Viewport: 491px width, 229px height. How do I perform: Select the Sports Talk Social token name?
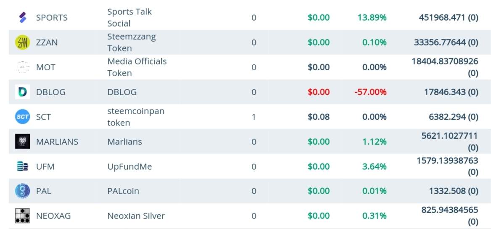click(x=129, y=18)
